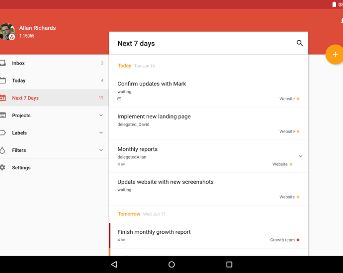The height and width of the screenshot is (273, 343).
Task: Click the Tomorrow section header
Action: 129,214
